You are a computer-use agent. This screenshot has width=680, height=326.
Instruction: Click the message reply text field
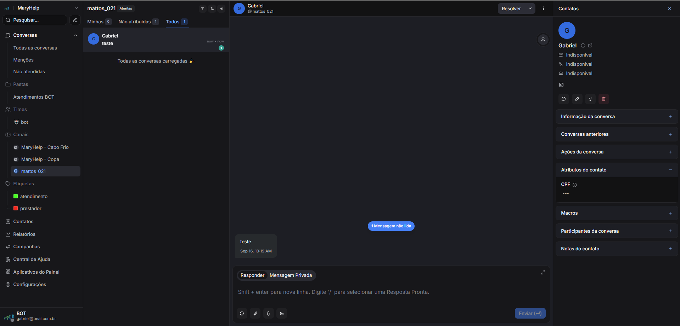(x=390, y=292)
